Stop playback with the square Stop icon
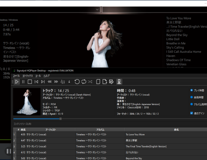The width and height of the screenshot is (207, 160). click(x=30, y=82)
